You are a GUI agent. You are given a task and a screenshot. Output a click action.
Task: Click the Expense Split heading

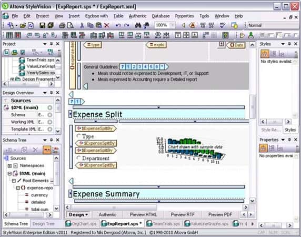(x=97, y=114)
